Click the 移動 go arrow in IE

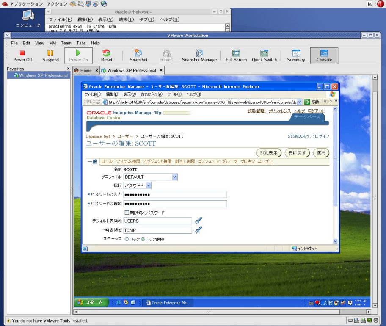coord(307,102)
